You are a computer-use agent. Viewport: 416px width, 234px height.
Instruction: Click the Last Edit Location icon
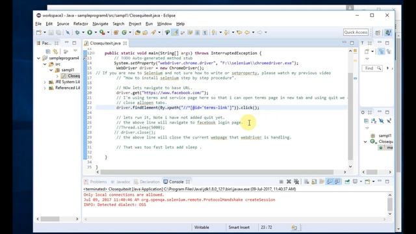point(239,32)
